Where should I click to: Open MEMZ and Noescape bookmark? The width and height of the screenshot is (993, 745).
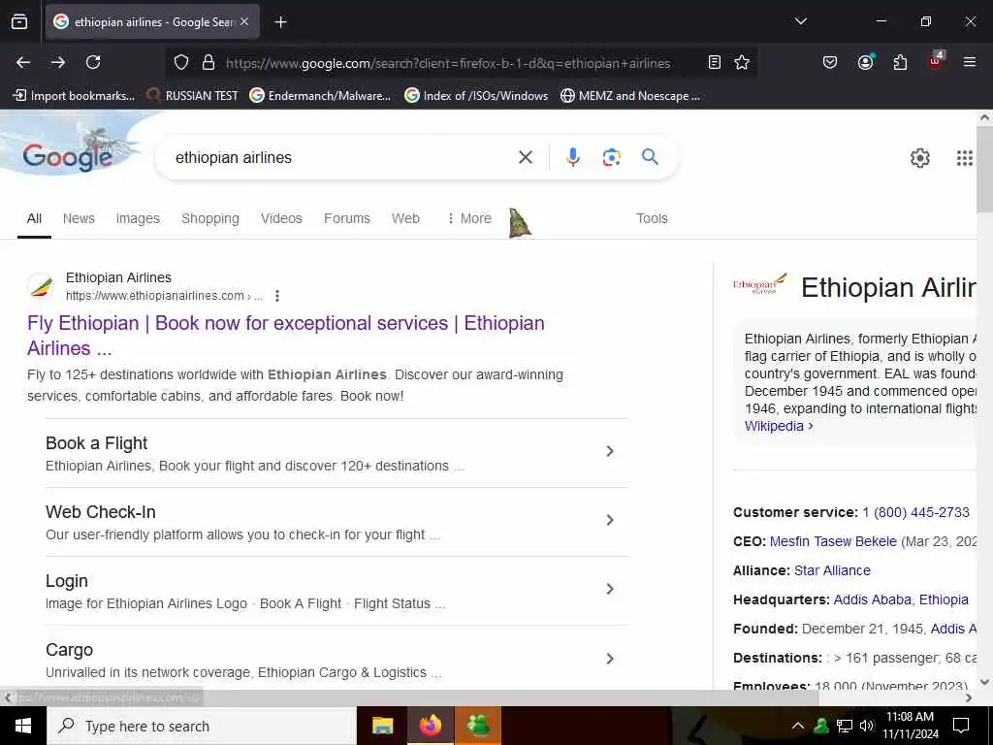click(x=630, y=96)
